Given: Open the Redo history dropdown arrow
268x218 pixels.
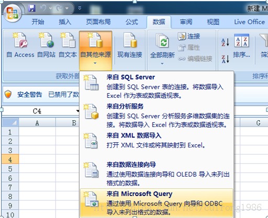Looking at the screenshot, I should [x=66, y=8].
